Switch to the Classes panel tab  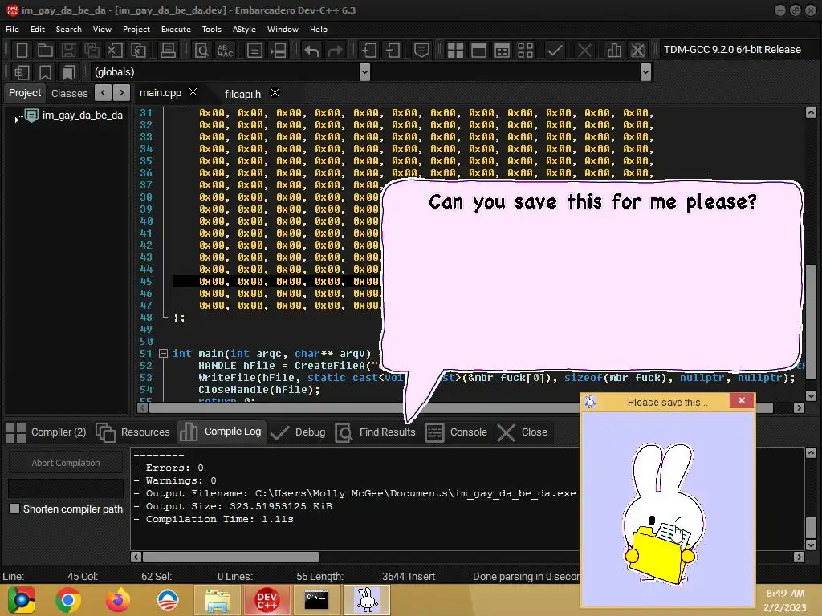(70, 93)
